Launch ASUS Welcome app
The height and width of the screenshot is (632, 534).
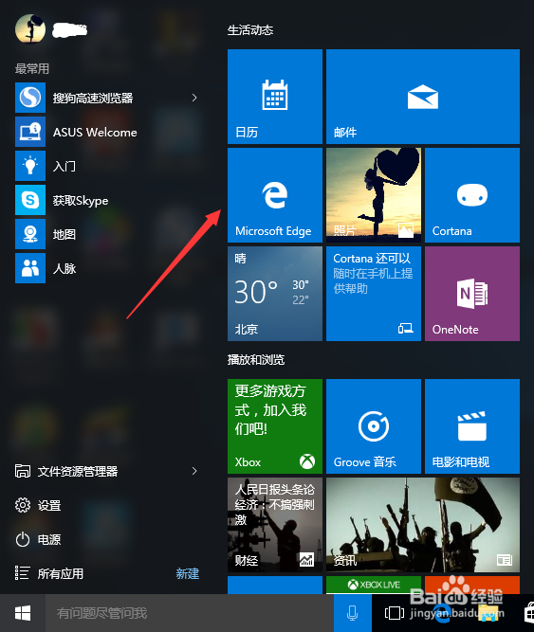[95, 132]
